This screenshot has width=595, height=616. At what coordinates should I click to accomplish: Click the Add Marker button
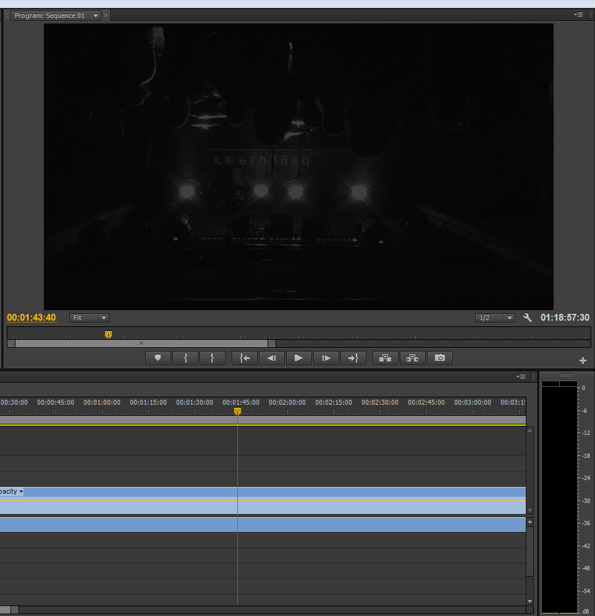click(x=158, y=358)
